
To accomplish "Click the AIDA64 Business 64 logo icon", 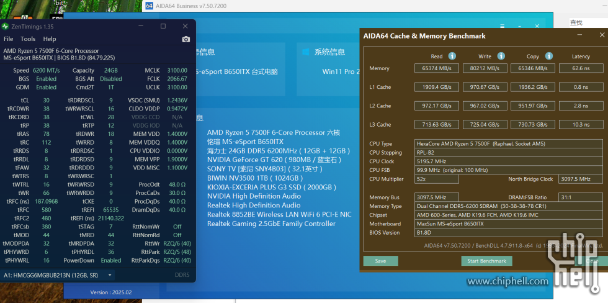I will pyautogui.click(x=150, y=6).
